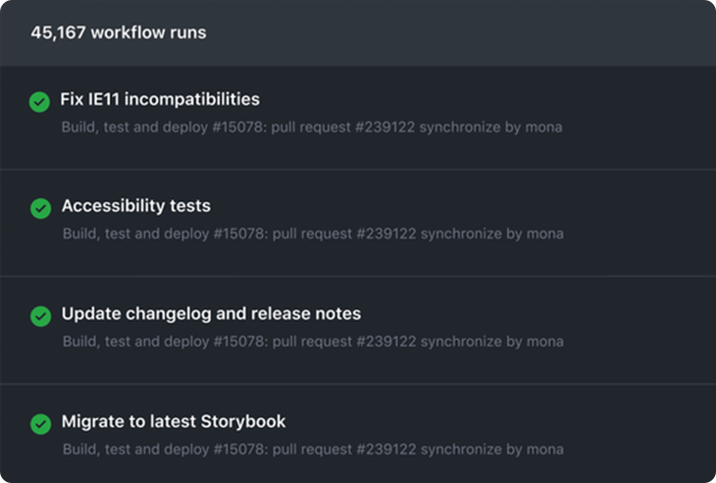The width and height of the screenshot is (716, 483).
Task: Click Build, test and deploy #15078 under Fix IE11
Action: click(163, 127)
